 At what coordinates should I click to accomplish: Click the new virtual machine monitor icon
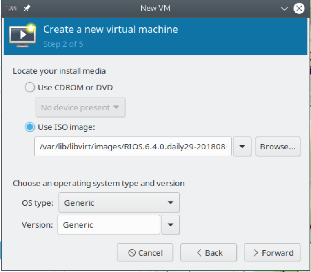[x=22, y=35]
